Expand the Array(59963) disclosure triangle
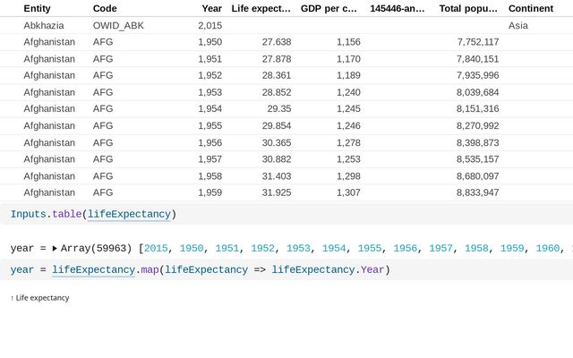573x358 pixels. tap(55, 248)
